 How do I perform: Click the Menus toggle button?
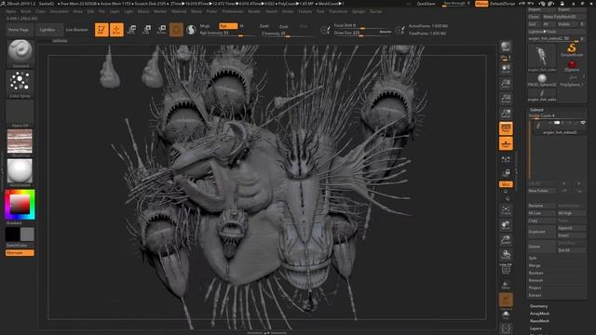481,4
